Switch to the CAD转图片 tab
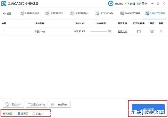 click(x=79, y=13)
